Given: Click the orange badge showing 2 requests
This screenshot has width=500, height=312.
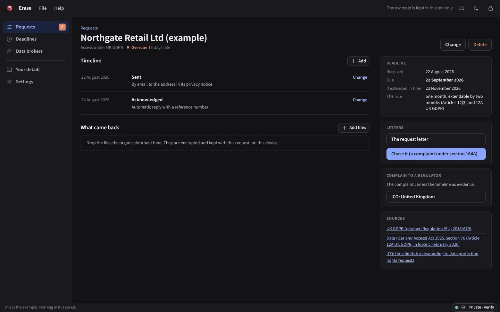Looking at the screenshot, I should [x=62, y=27].
